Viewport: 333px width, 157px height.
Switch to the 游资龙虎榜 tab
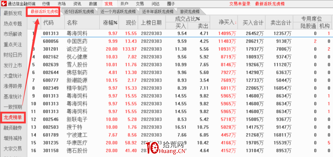pyautogui.click(x=190, y=12)
